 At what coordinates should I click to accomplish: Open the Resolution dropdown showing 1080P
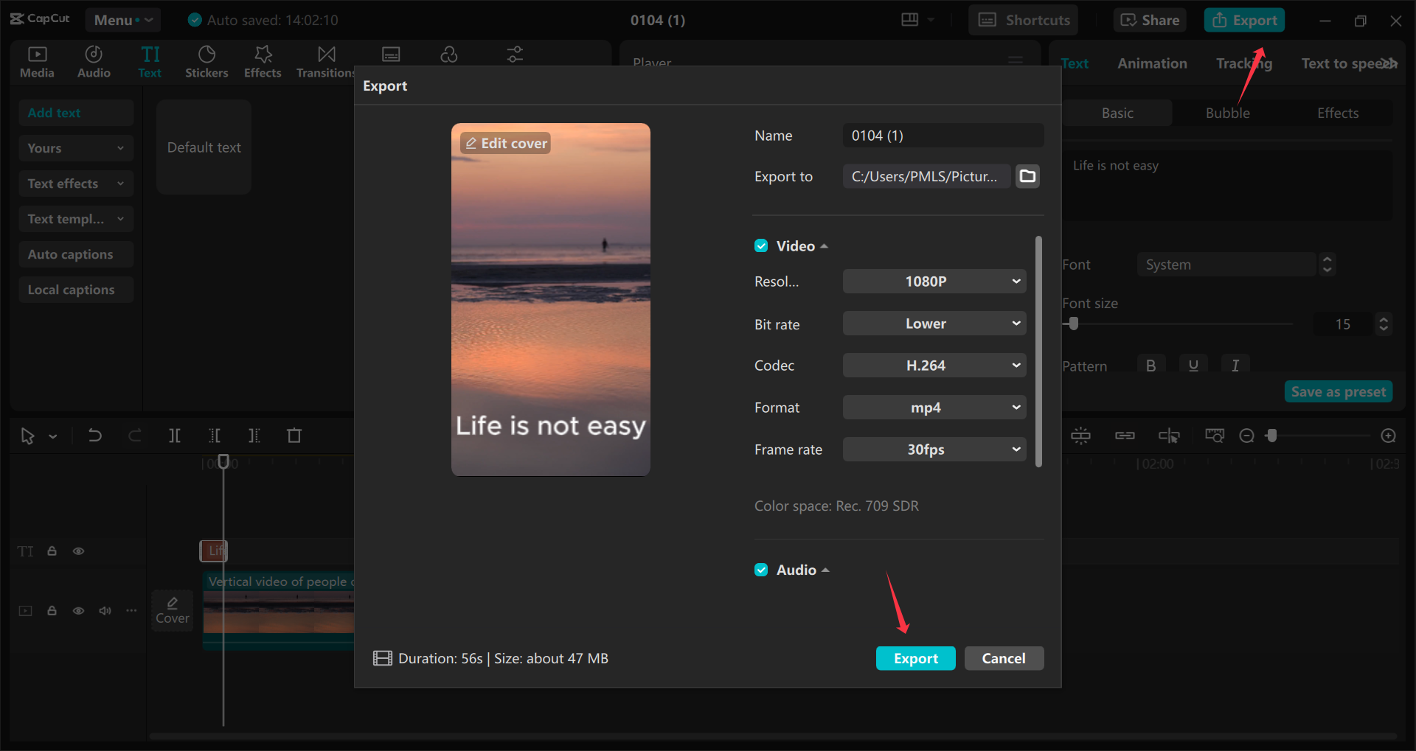934,281
